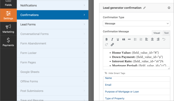174x101 pixels.
Task: Click the Interest Rate line in message
Action: click(138, 61)
